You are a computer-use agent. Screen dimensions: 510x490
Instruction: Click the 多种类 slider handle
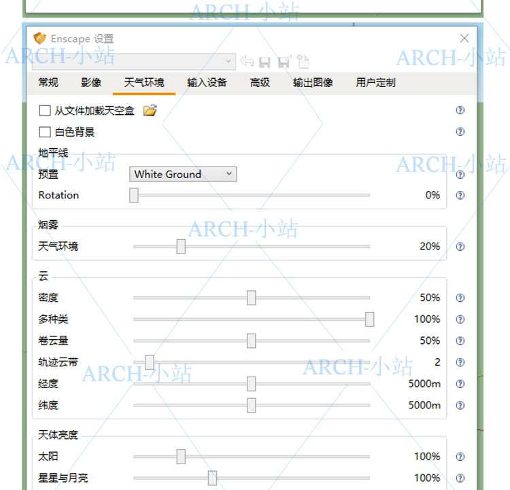click(369, 319)
